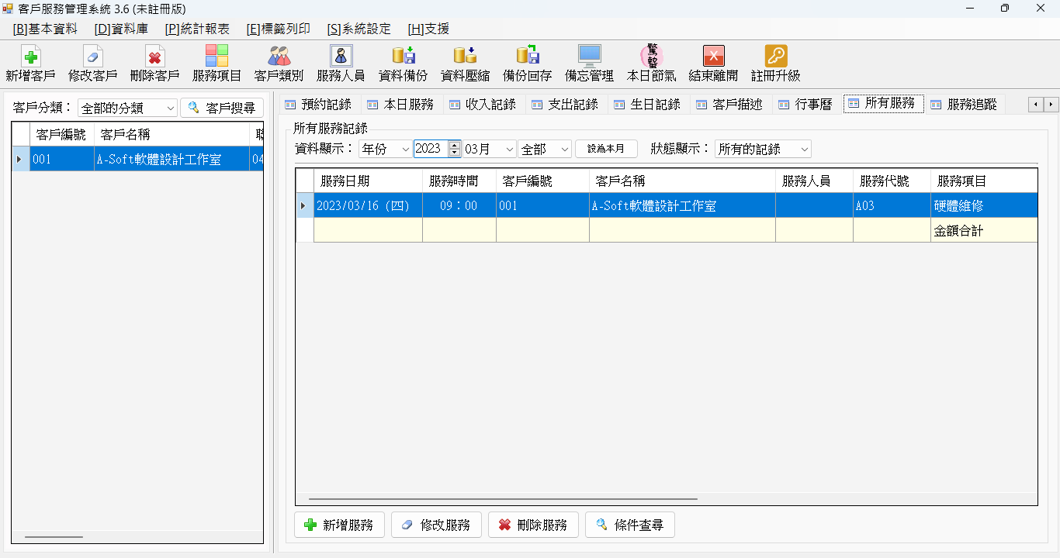Open the [H]支援 menu

coord(428,29)
